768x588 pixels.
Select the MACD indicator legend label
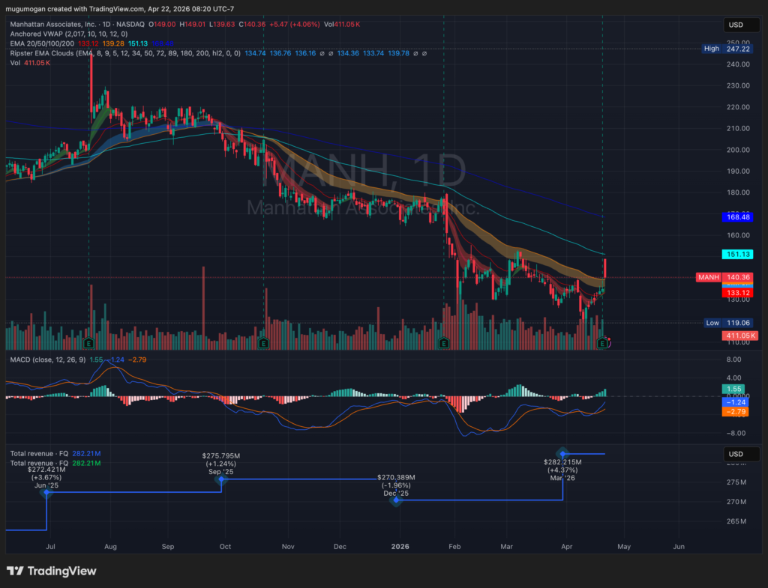(45, 360)
